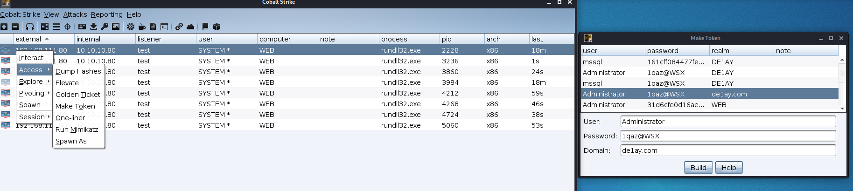
Task: Click session icon of the pid 3860 row
Action: coord(6,72)
